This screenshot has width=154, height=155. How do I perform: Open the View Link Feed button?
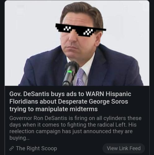click(124, 148)
